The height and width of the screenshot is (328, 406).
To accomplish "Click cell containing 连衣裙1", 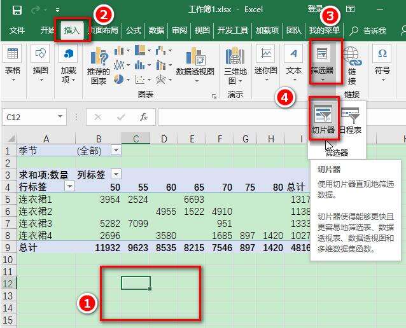I will point(46,199).
